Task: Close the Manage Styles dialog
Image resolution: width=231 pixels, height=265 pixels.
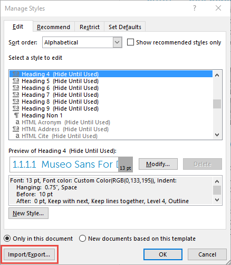Action: [x=218, y=8]
